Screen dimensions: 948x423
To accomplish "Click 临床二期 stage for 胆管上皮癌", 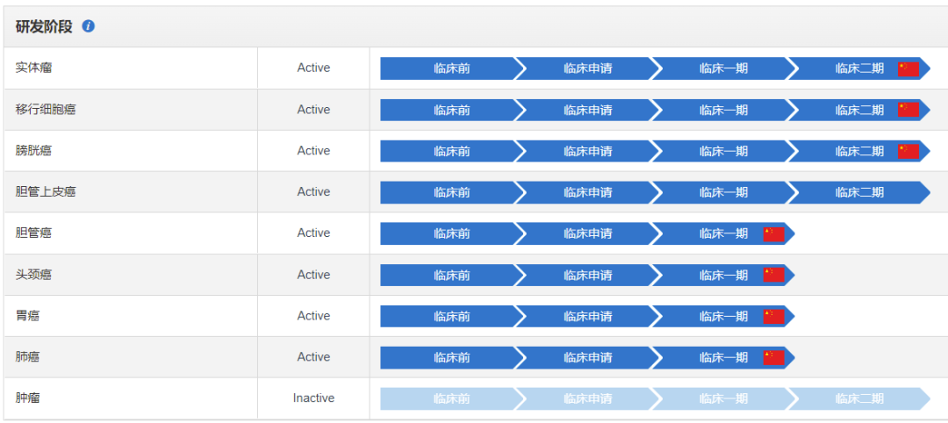I will tap(859, 192).
